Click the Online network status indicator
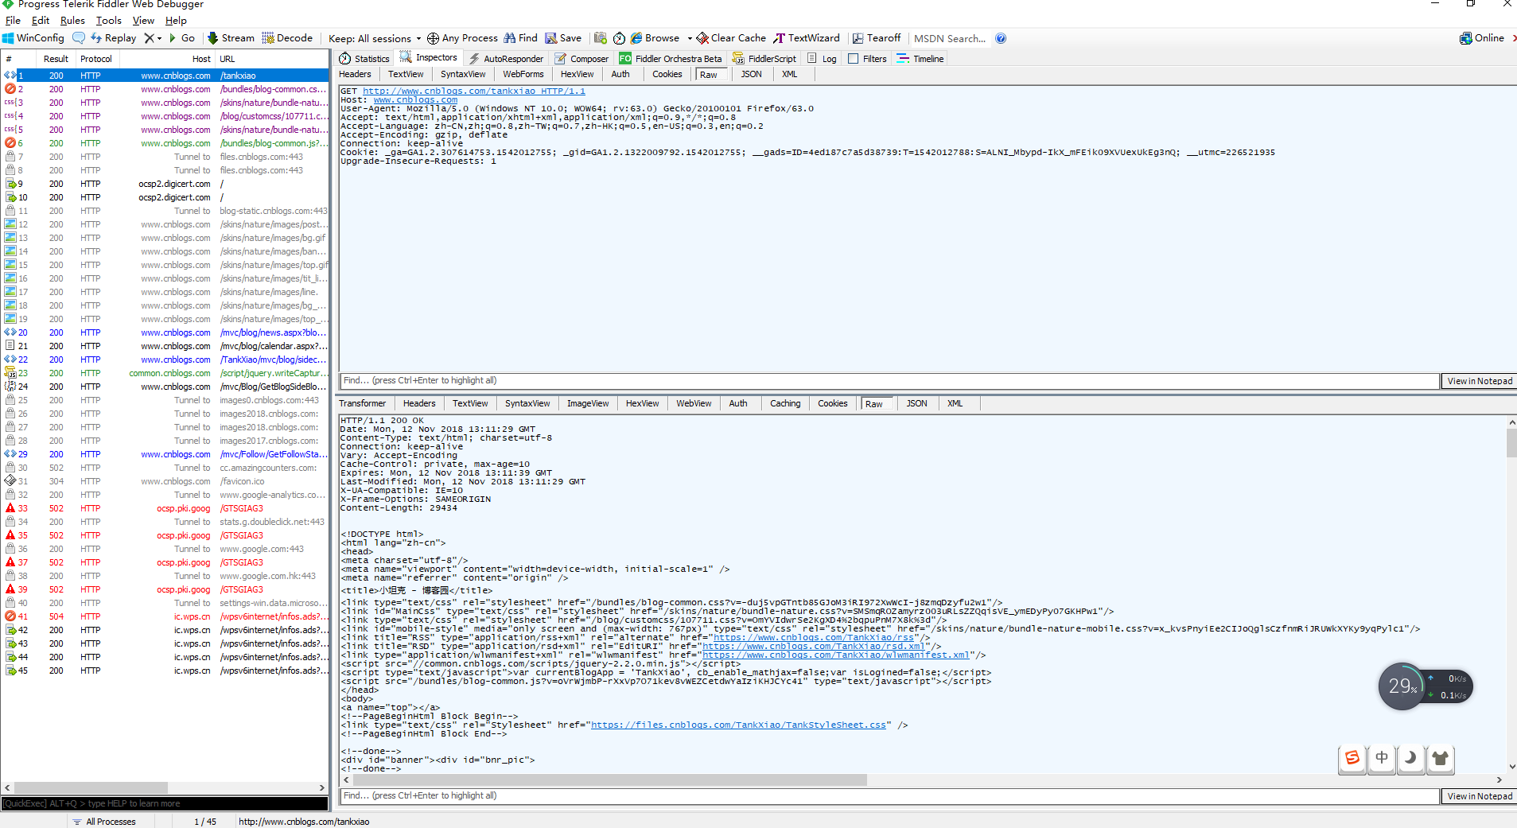The width and height of the screenshot is (1517, 828). [x=1482, y=38]
